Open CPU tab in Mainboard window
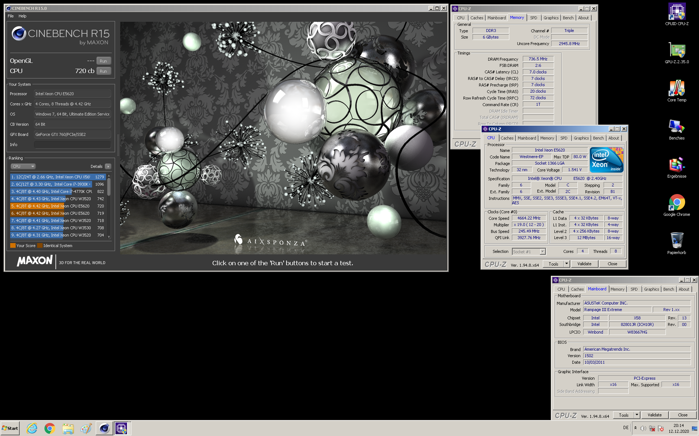Image resolution: width=699 pixels, height=436 pixels. click(561, 289)
